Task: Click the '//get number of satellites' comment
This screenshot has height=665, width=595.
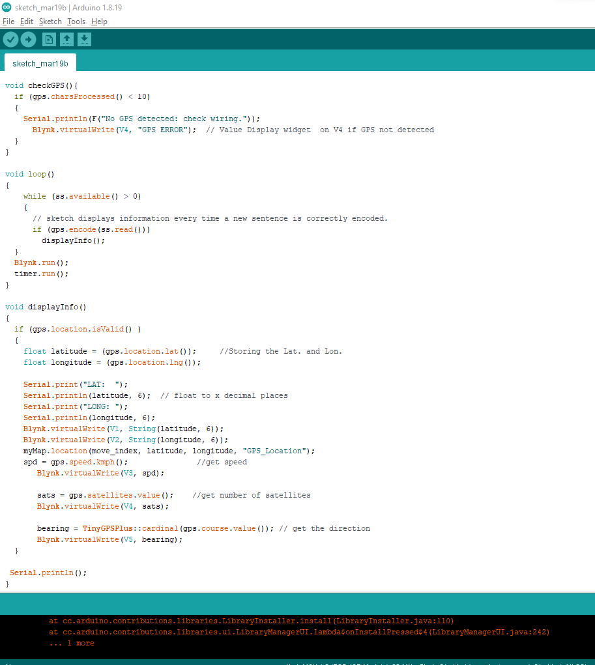Action: pos(252,496)
